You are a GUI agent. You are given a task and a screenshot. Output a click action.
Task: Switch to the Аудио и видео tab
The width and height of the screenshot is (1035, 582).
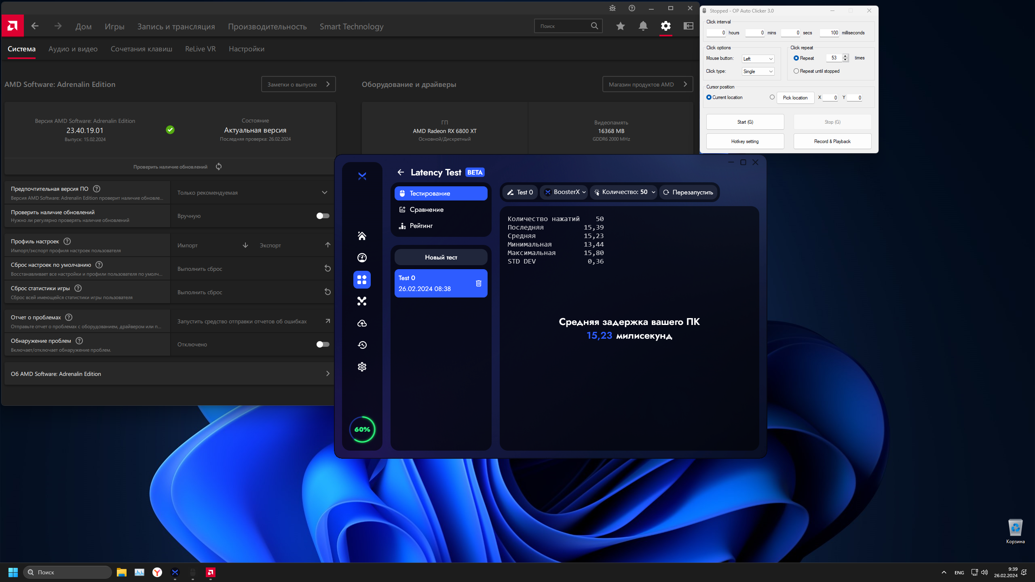pyautogui.click(x=73, y=49)
